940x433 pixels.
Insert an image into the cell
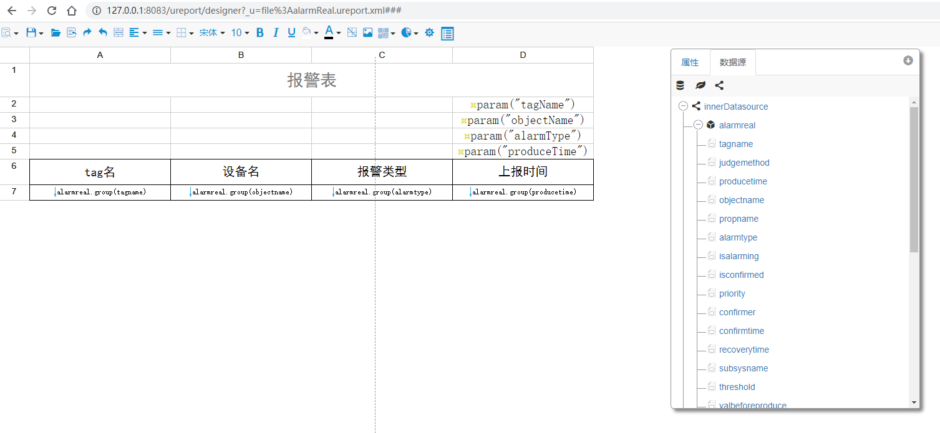367,33
